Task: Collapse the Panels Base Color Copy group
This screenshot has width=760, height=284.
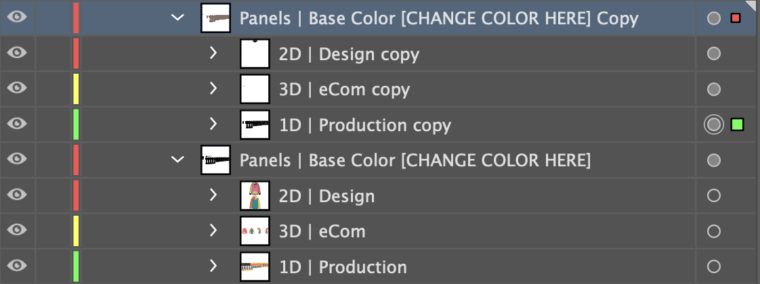Action: [178, 18]
